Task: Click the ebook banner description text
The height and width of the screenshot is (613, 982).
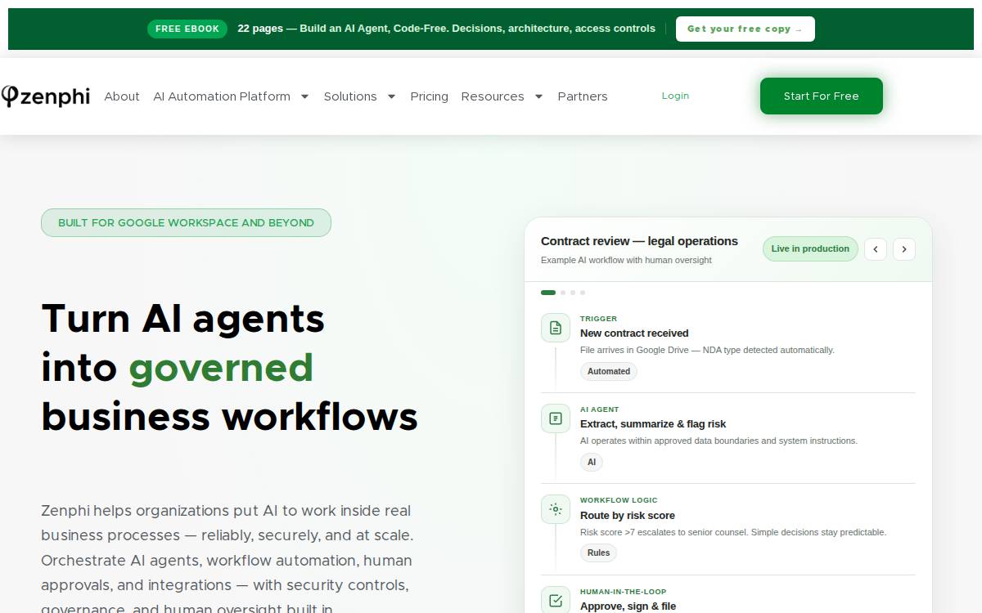Action: coord(447,29)
